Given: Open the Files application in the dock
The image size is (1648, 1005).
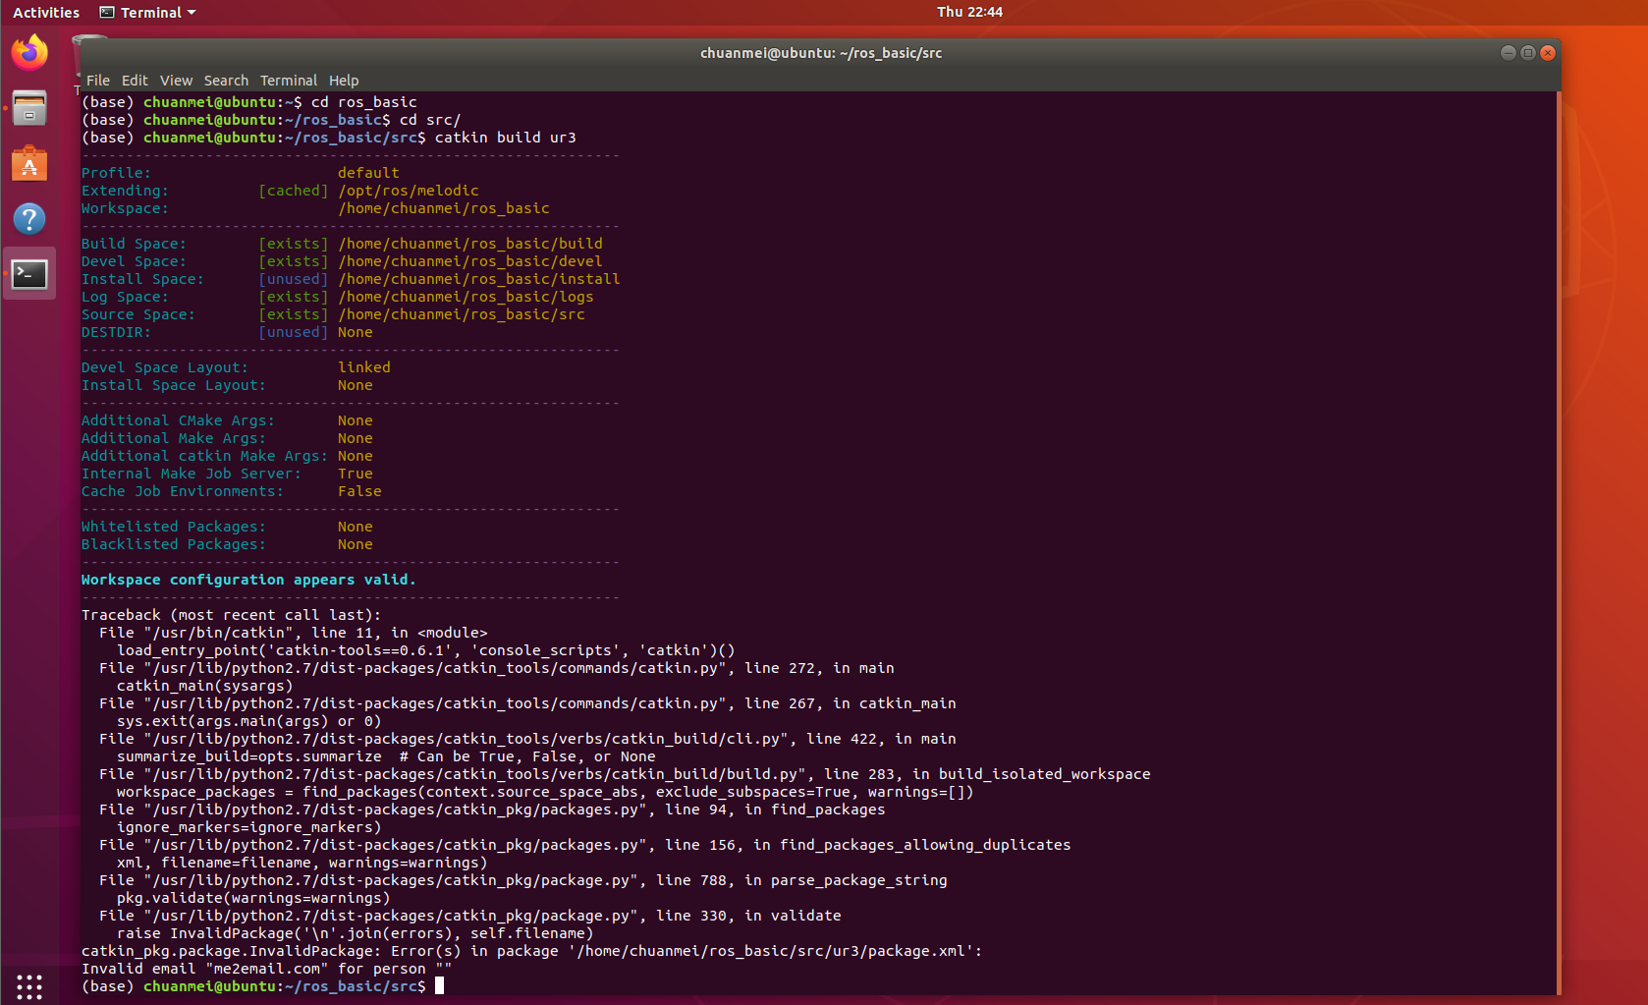Looking at the screenshot, I should tap(29, 108).
